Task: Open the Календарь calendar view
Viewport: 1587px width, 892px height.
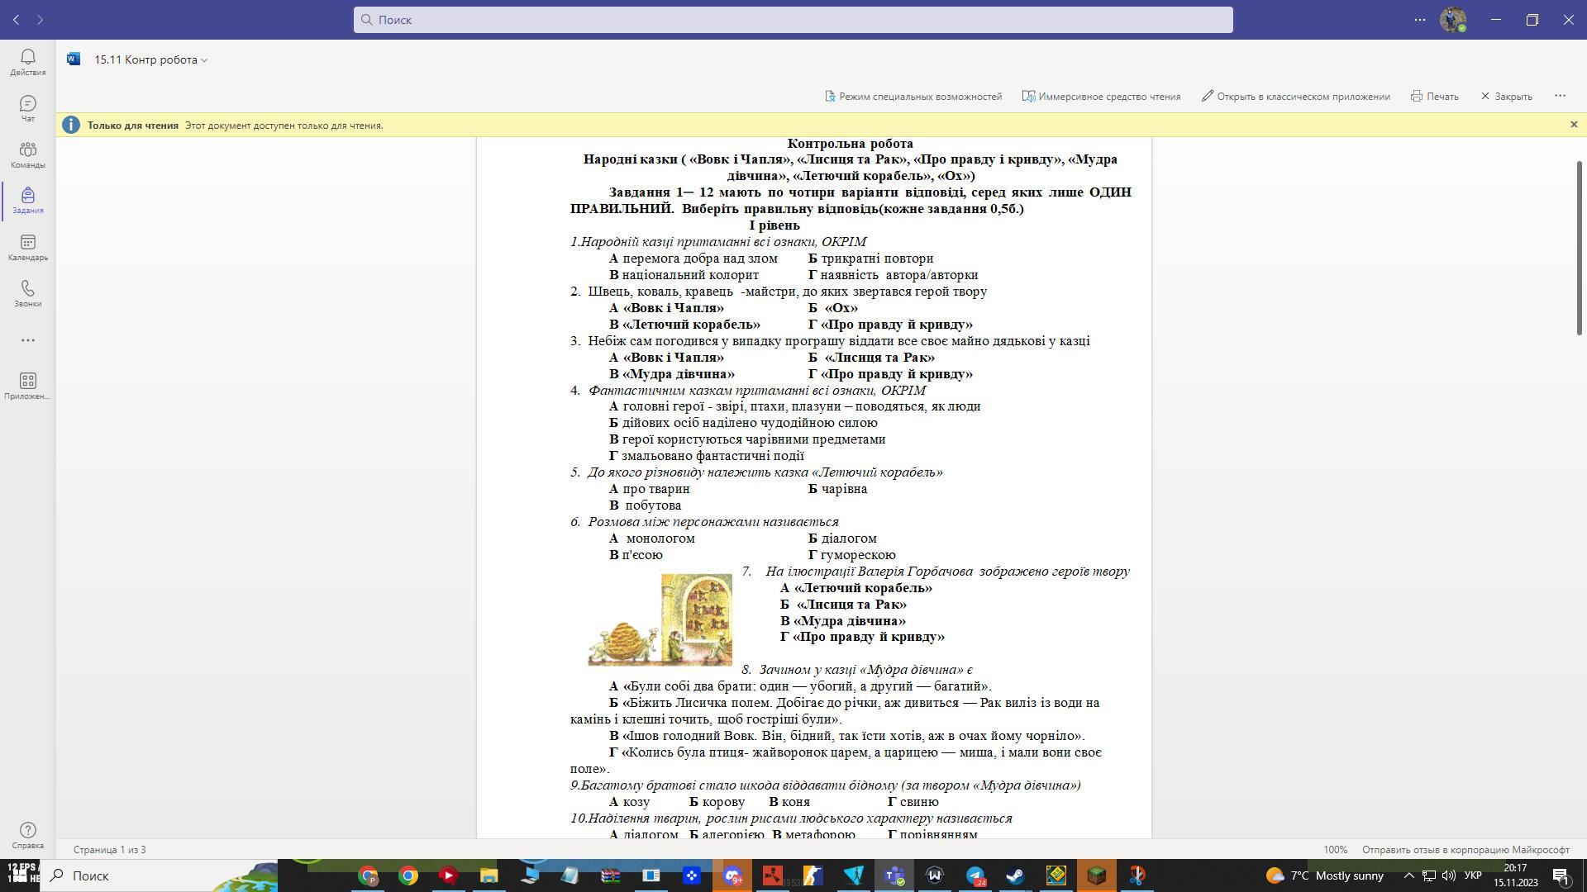Action: (27, 247)
